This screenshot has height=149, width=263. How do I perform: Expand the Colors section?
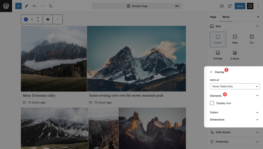point(234,112)
